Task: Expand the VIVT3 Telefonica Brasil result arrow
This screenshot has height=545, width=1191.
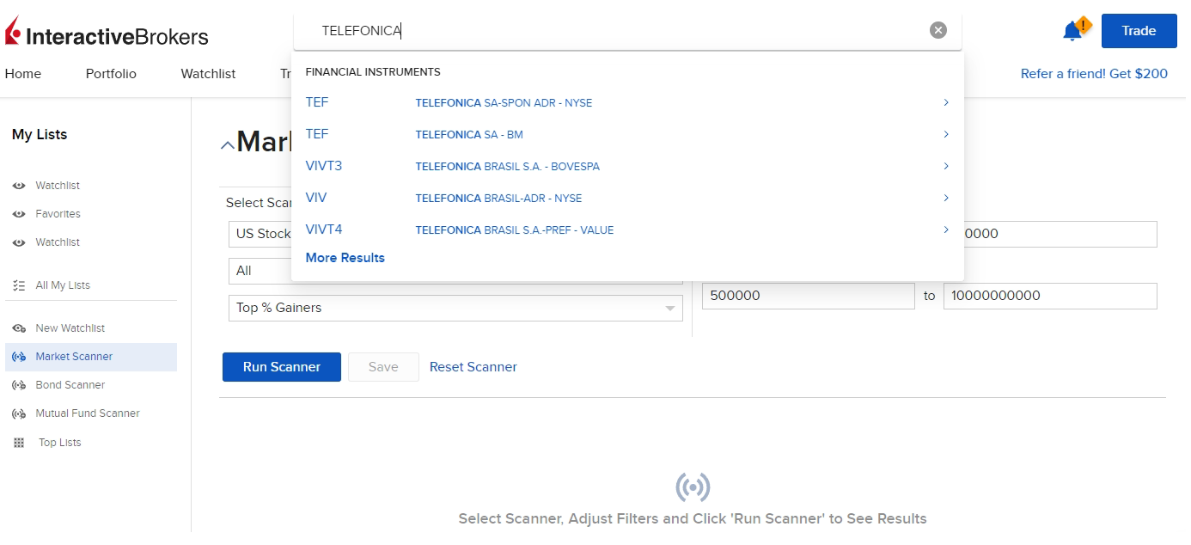Action: [x=946, y=166]
